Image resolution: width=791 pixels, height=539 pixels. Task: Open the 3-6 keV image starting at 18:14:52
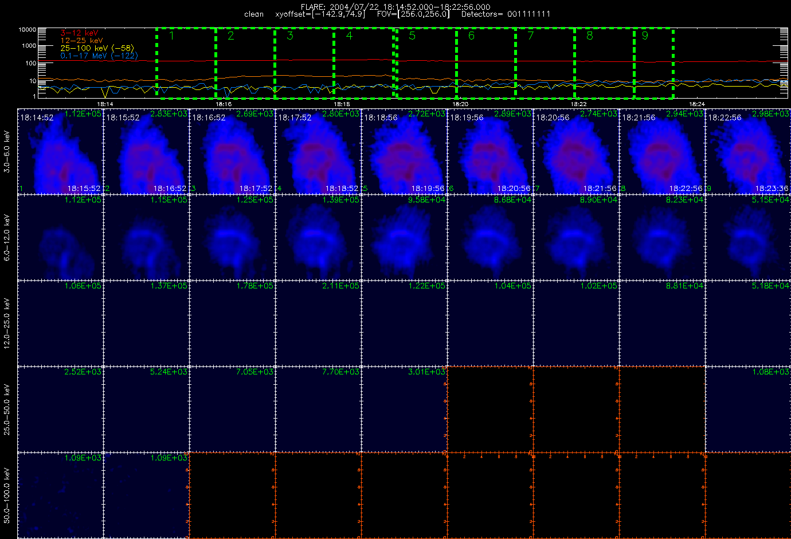click(x=60, y=151)
